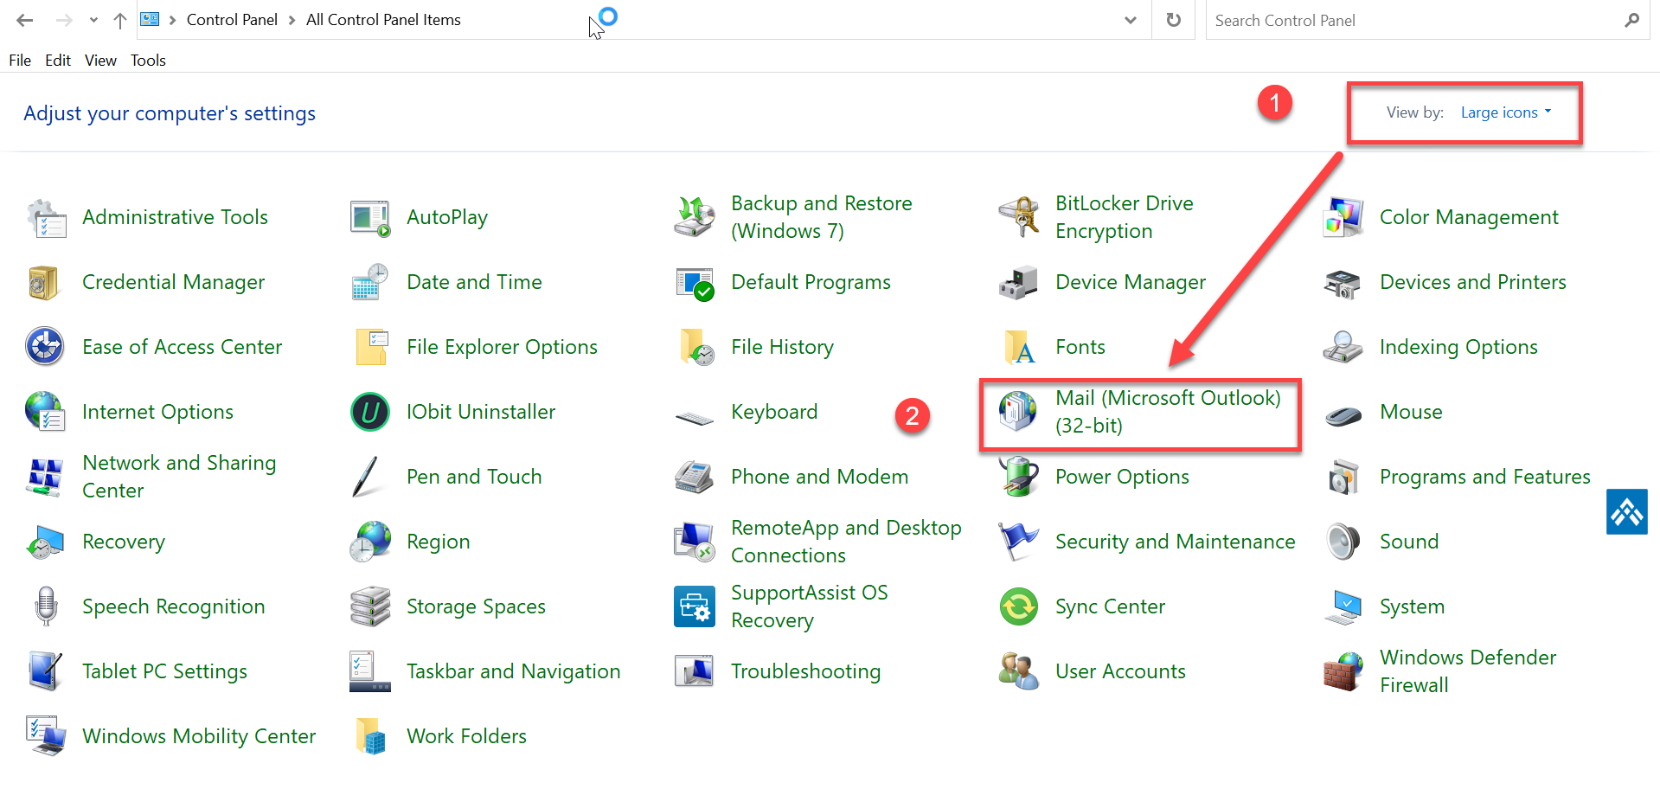1660x802 pixels.
Task: Open the Windows Defender Firewall icon
Action: coord(1343,671)
